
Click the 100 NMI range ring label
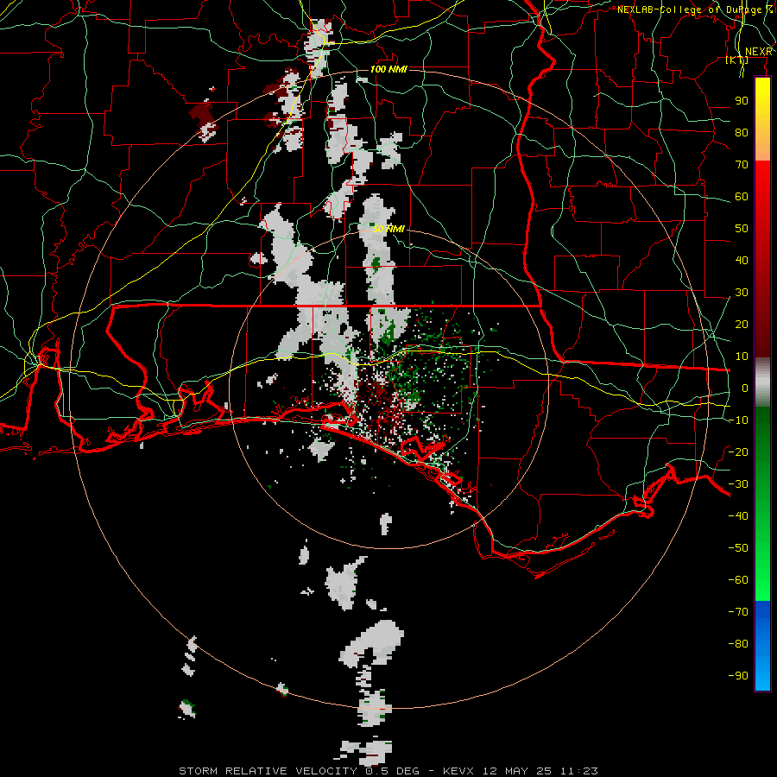coord(388,69)
